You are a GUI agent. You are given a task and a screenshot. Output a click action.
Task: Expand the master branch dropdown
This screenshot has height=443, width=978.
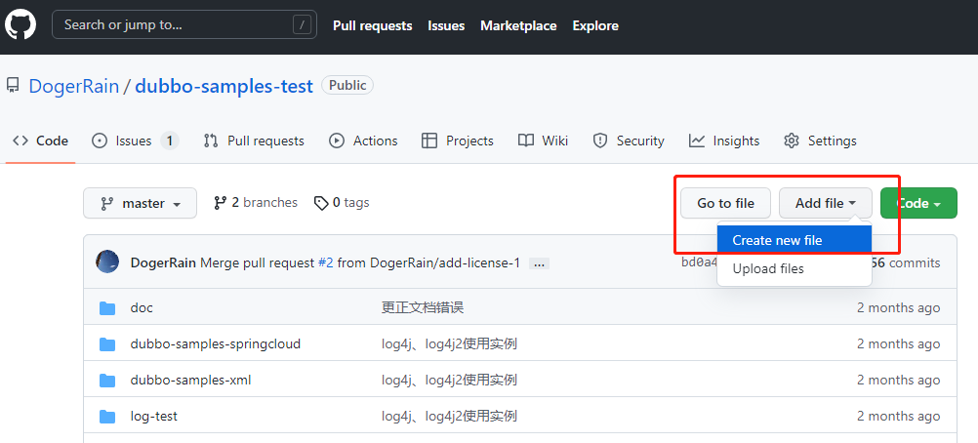[140, 204]
